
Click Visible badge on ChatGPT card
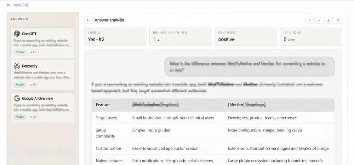(x=20, y=52)
